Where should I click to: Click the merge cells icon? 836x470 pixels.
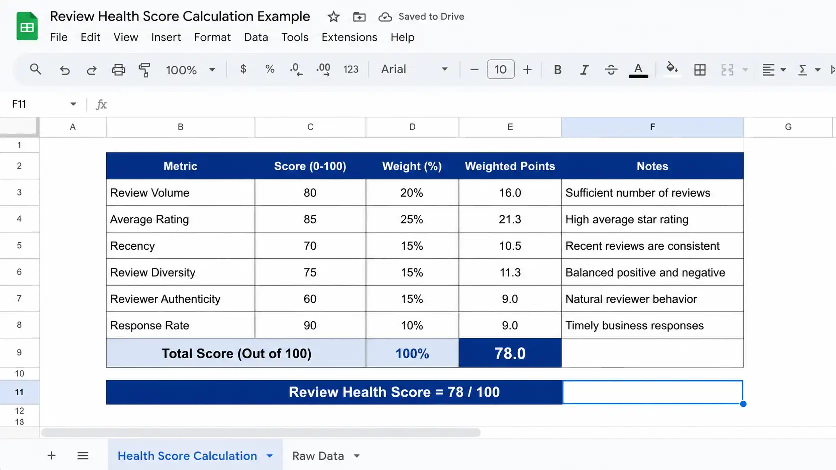point(727,70)
